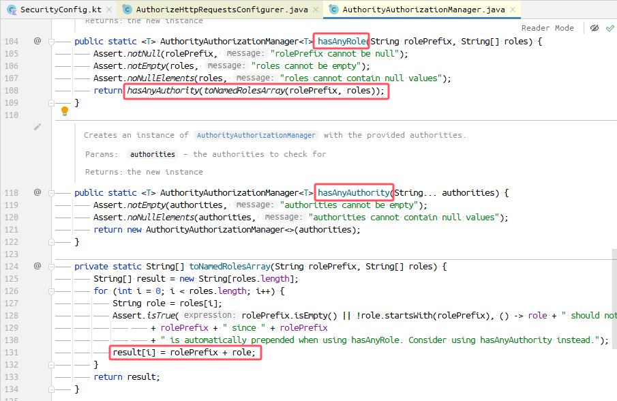Collapse the toNamedRolesArray method at line 124

coord(51,267)
